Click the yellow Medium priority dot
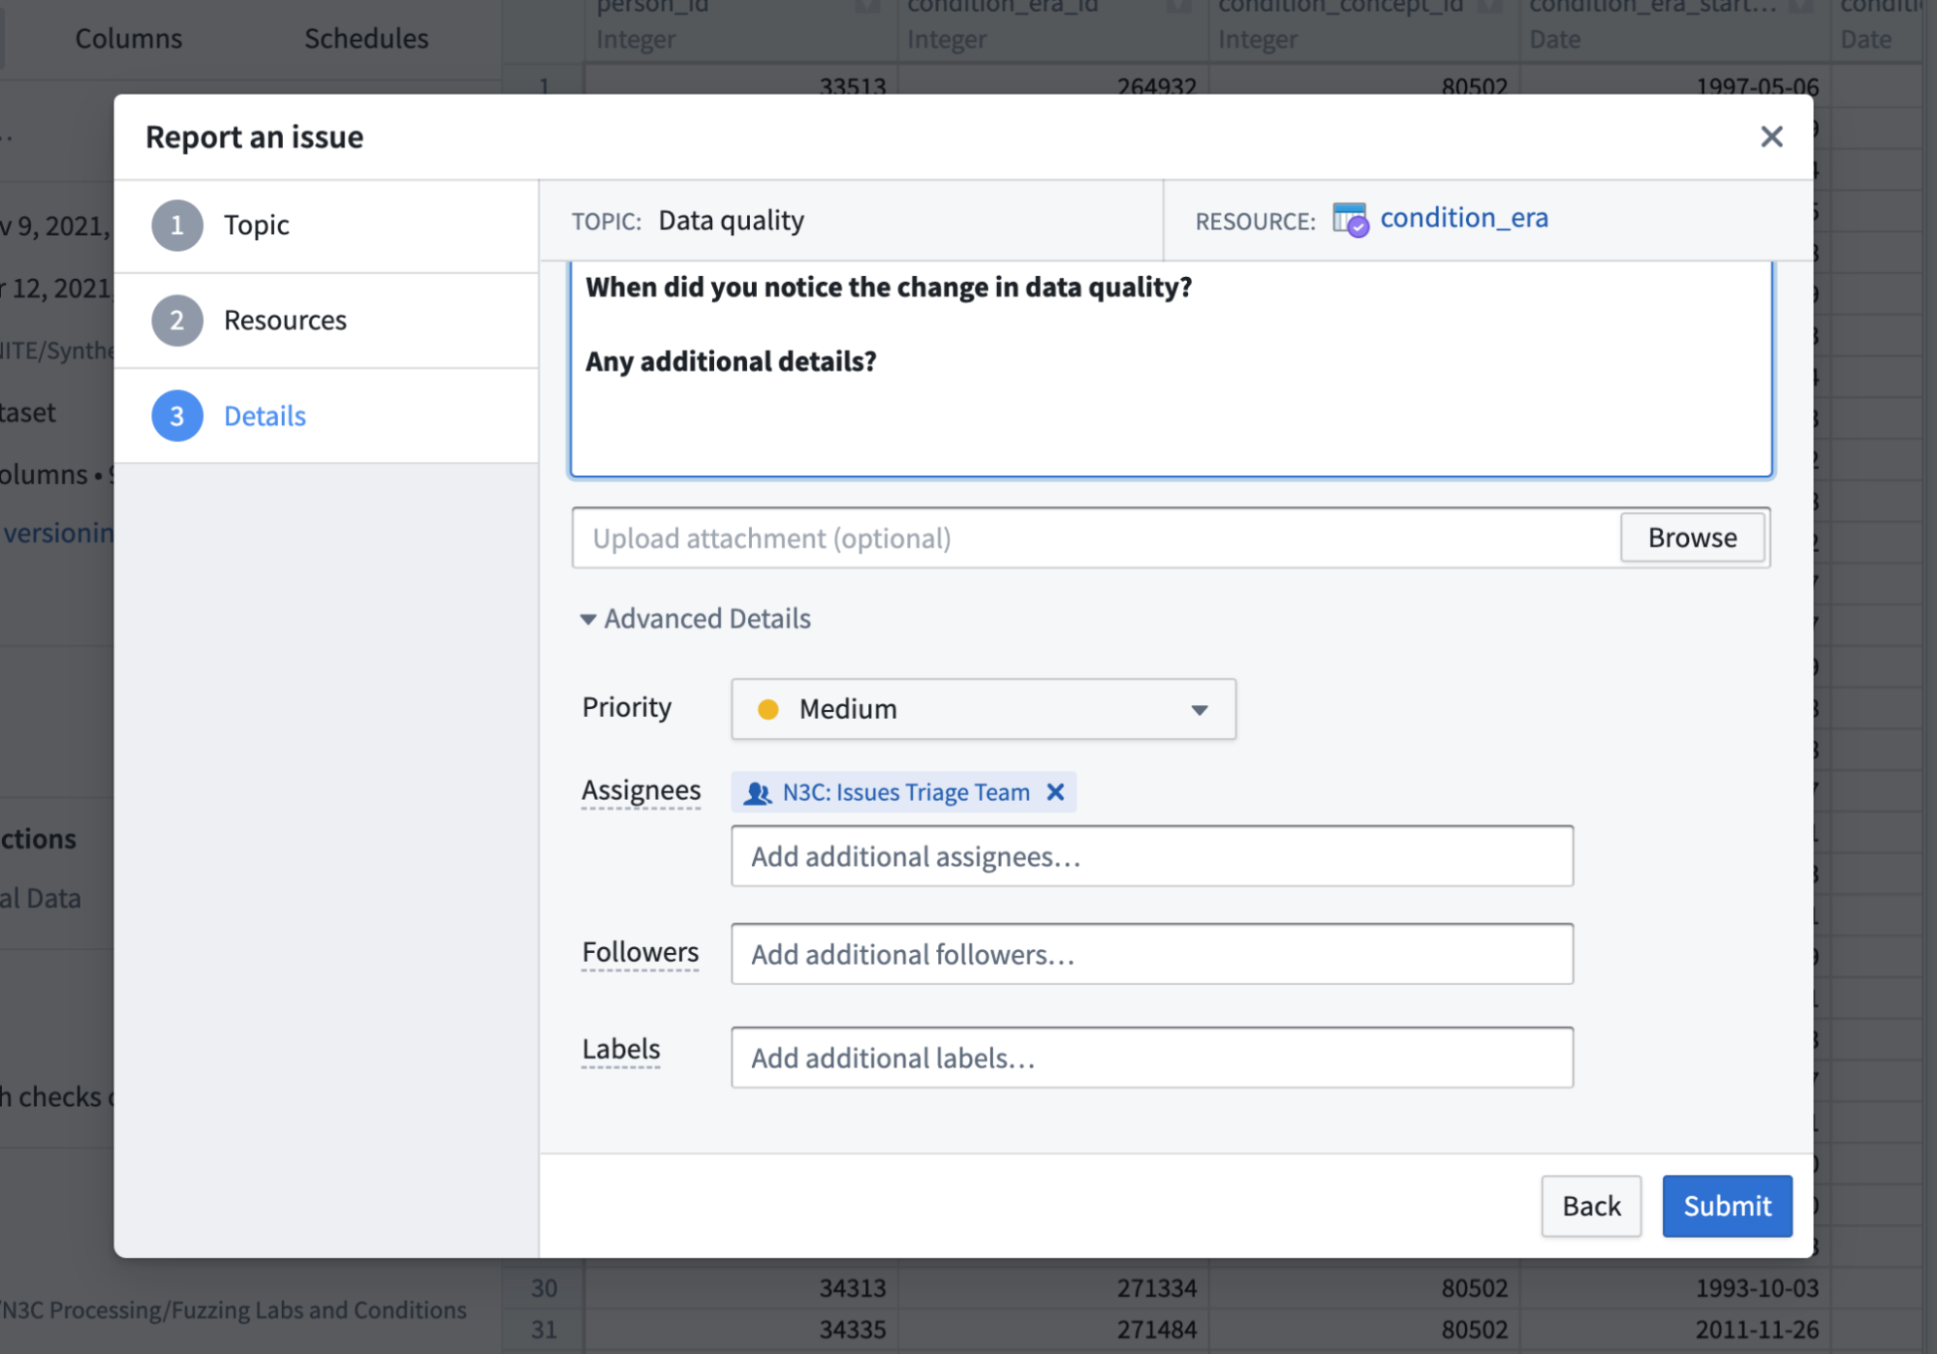The image size is (1937, 1354). click(767, 709)
